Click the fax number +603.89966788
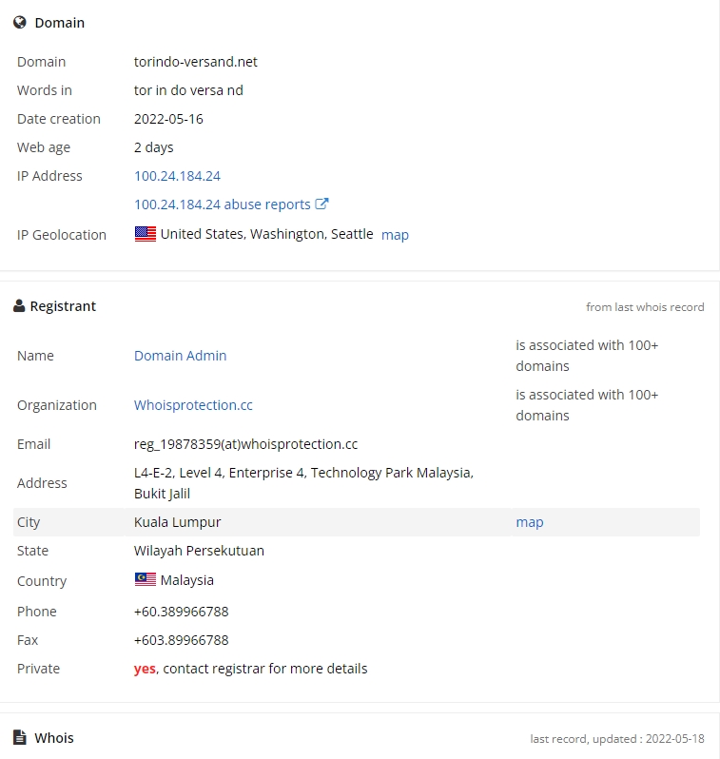 point(181,640)
